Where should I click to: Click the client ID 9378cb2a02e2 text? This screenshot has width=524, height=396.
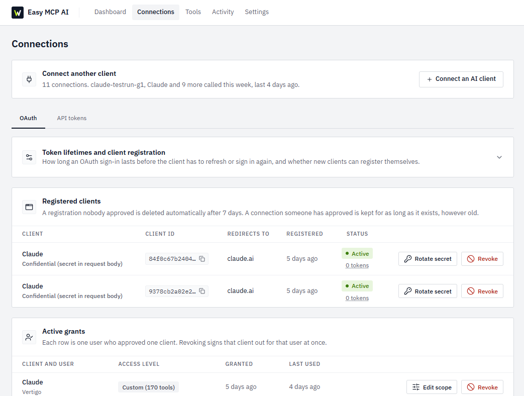pos(172,291)
